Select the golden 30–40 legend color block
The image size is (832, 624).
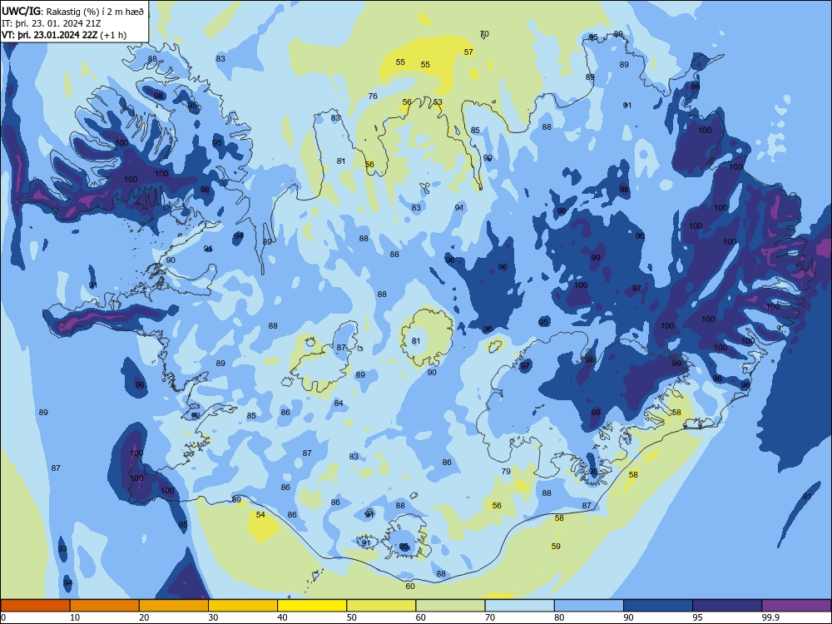tap(243, 606)
